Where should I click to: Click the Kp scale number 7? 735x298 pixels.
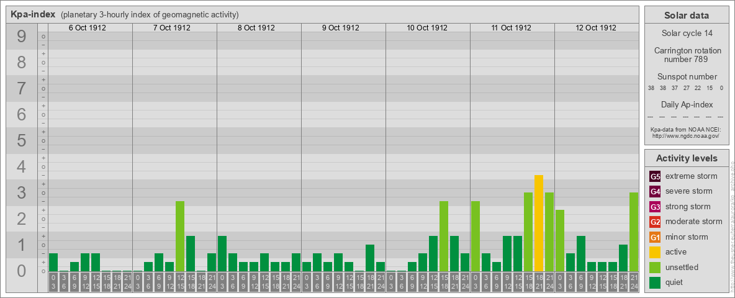[21, 89]
